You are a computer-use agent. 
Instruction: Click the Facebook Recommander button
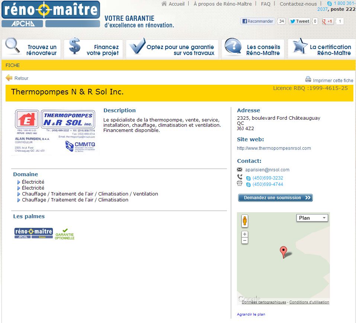pos(258,21)
